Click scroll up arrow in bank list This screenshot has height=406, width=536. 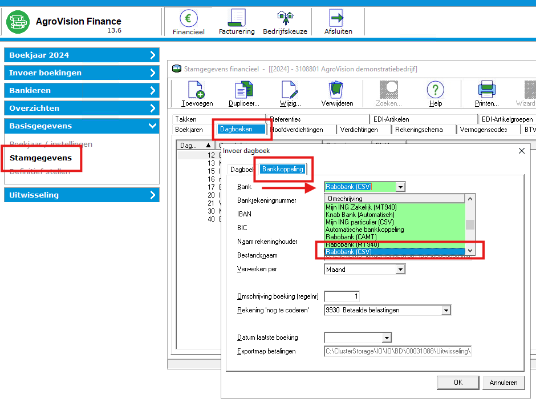pos(470,199)
